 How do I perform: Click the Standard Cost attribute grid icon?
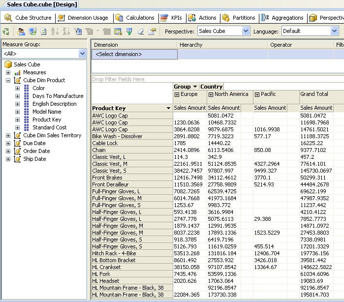(x=26, y=127)
